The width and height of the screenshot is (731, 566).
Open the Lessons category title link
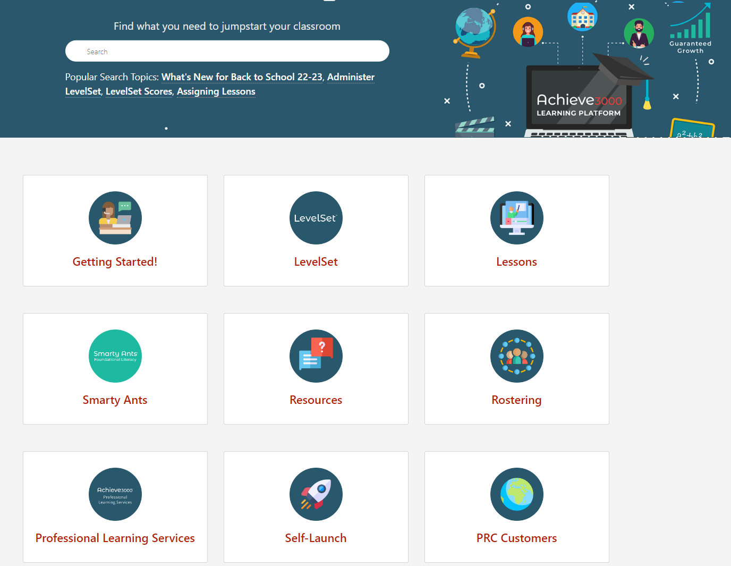(517, 261)
